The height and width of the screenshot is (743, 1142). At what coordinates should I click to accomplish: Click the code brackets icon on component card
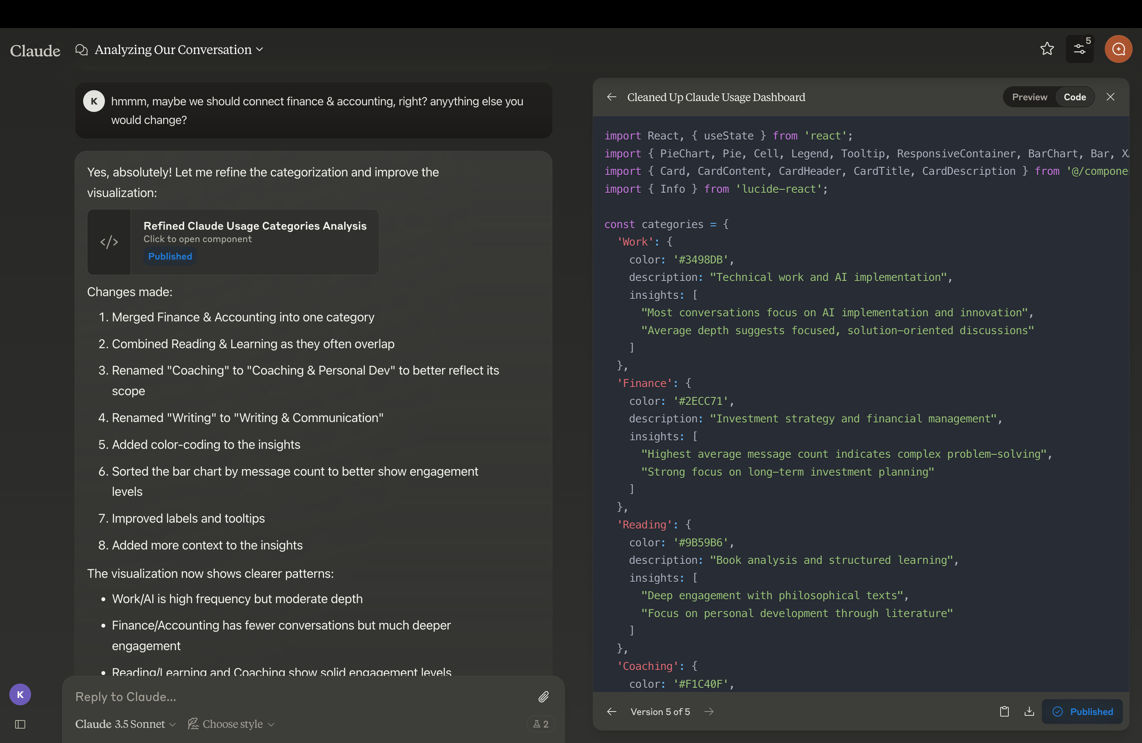coord(109,242)
